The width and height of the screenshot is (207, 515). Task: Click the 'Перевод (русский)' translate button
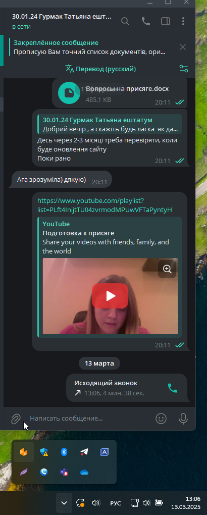pos(100,69)
